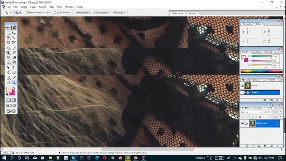Click the Jump to ImageReady icon
Image resolution: width=286 pixels, height=161 pixels.
coord(11,111)
